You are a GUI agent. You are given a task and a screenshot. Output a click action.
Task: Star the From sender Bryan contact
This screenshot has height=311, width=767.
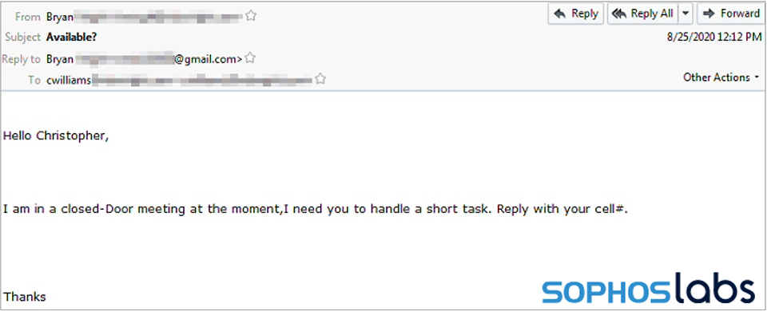tap(250, 16)
